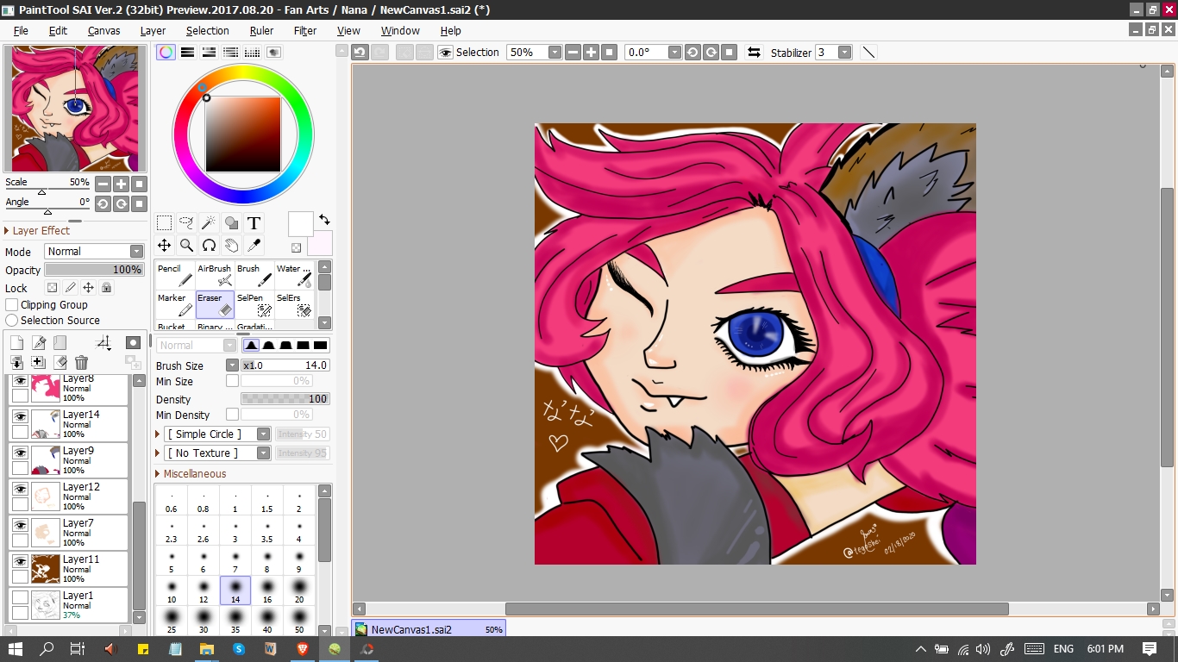Image resolution: width=1178 pixels, height=662 pixels.
Task: Select the Brush tool
Action: coord(254,276)
